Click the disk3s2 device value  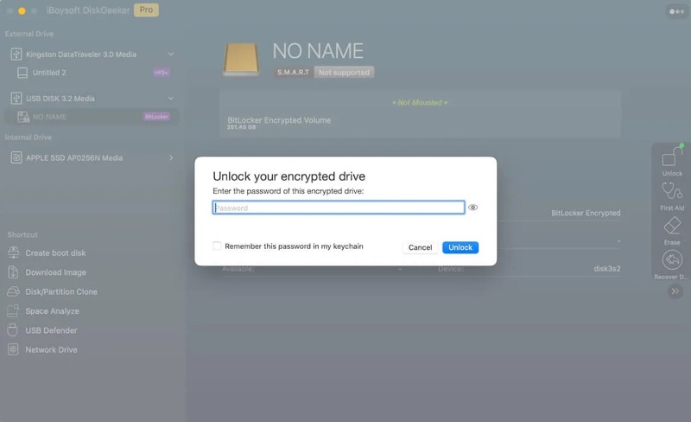click(607, 268)
